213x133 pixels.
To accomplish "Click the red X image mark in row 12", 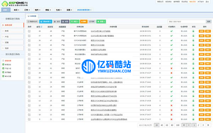I will click(171, 105).
